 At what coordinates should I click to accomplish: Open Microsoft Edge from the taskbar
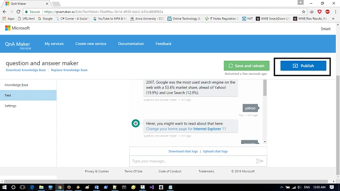click(x=32, y=187)
